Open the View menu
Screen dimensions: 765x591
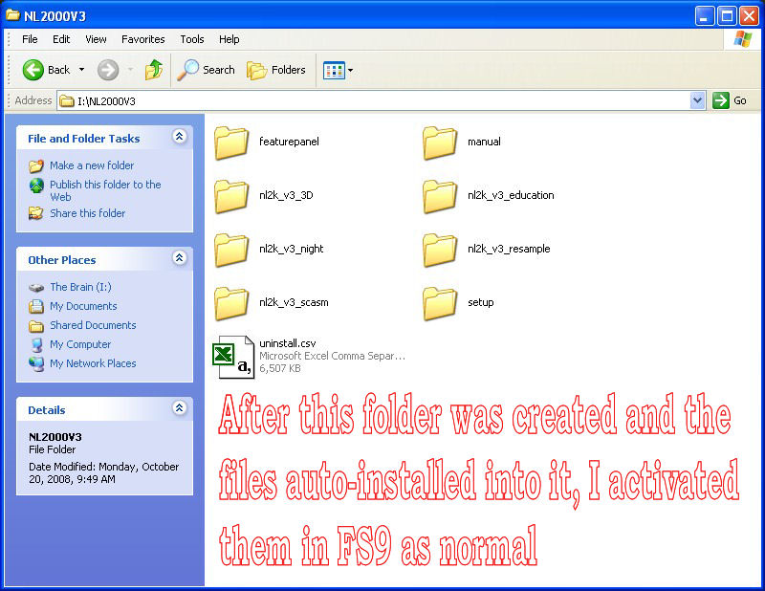coord(96,39)
